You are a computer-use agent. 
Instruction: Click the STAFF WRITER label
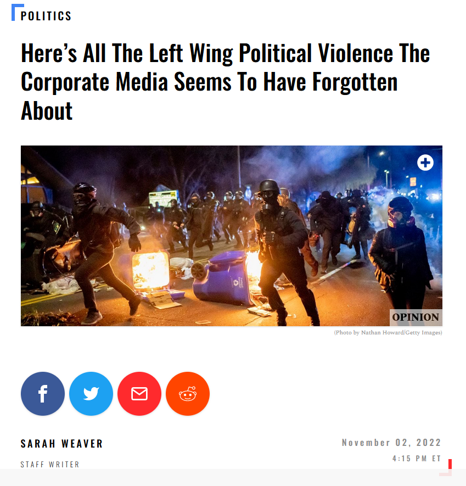click(x=50, y=464)
